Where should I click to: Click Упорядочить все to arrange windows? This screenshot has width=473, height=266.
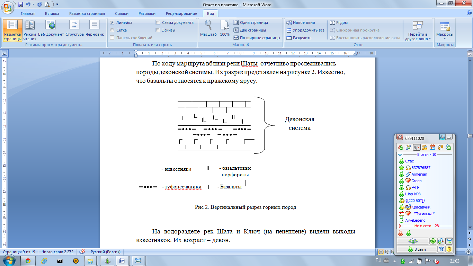point(305,30)
